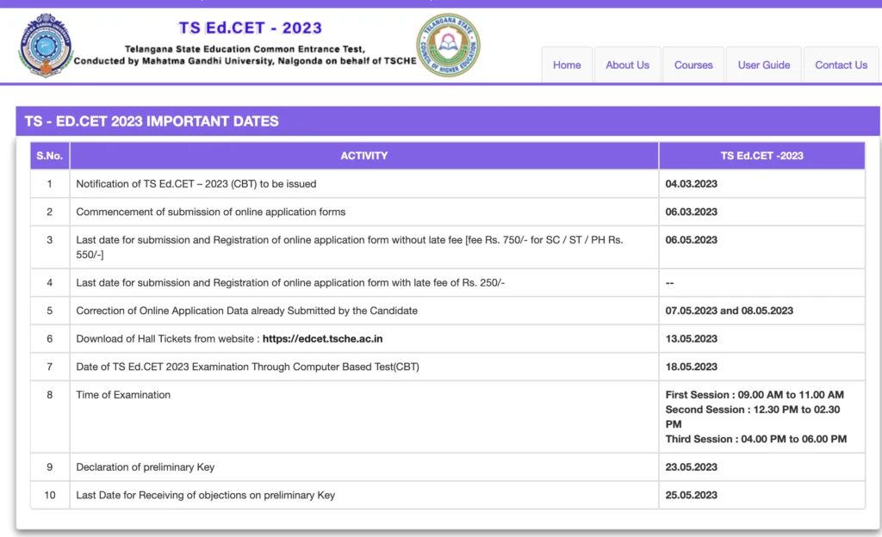This screenshot has height=537, width=882.
Task: Select the date 13.05.2023
Action: 692,339
